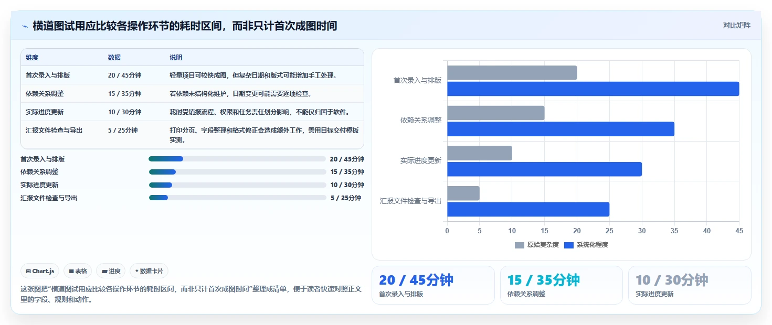The height and width of the screenshot is (325, 772).
Task: Select table data cell 15 / 35分钟
Action: [x=124, y=94]
